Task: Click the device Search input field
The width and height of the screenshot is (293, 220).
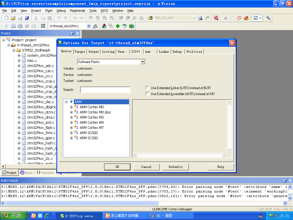Action: tap(105, 90)
